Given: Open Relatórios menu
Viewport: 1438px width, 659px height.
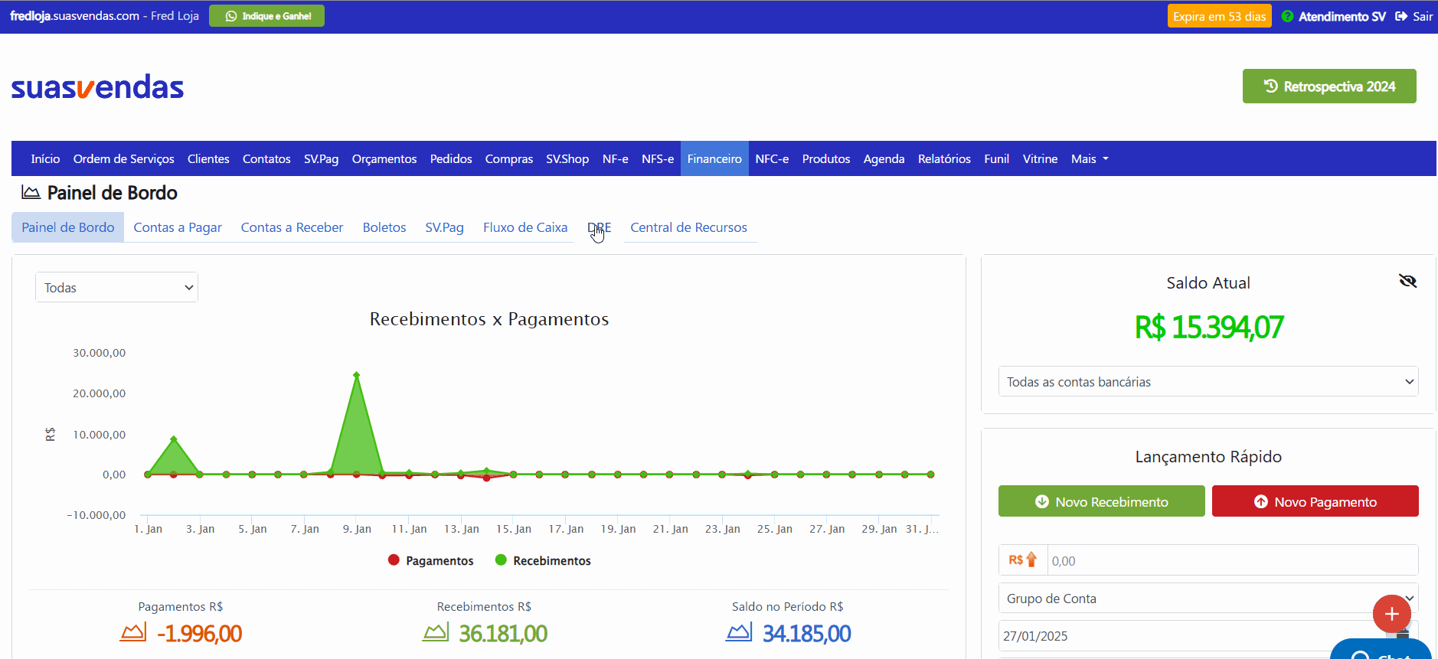Looking at the screenshot, I should (944, 158).
